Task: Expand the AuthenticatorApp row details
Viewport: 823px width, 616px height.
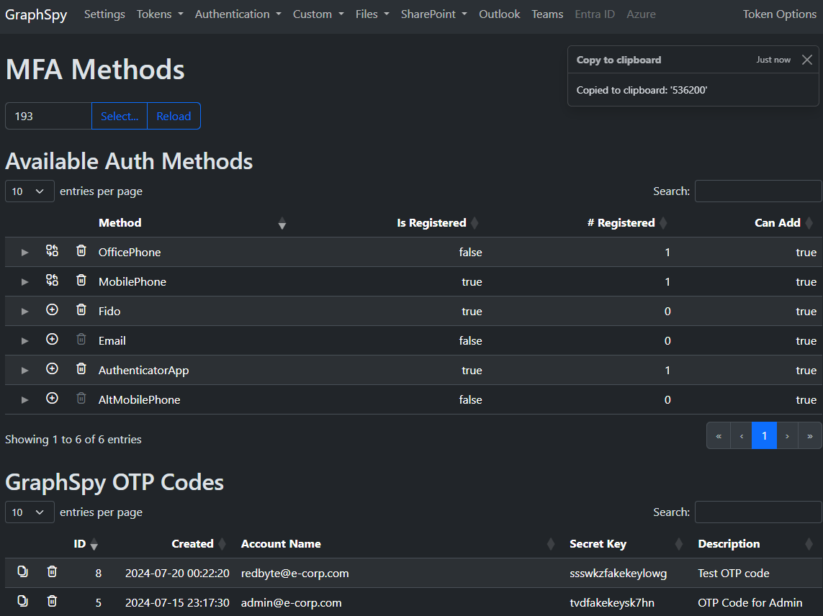Action: pos(24,371)
